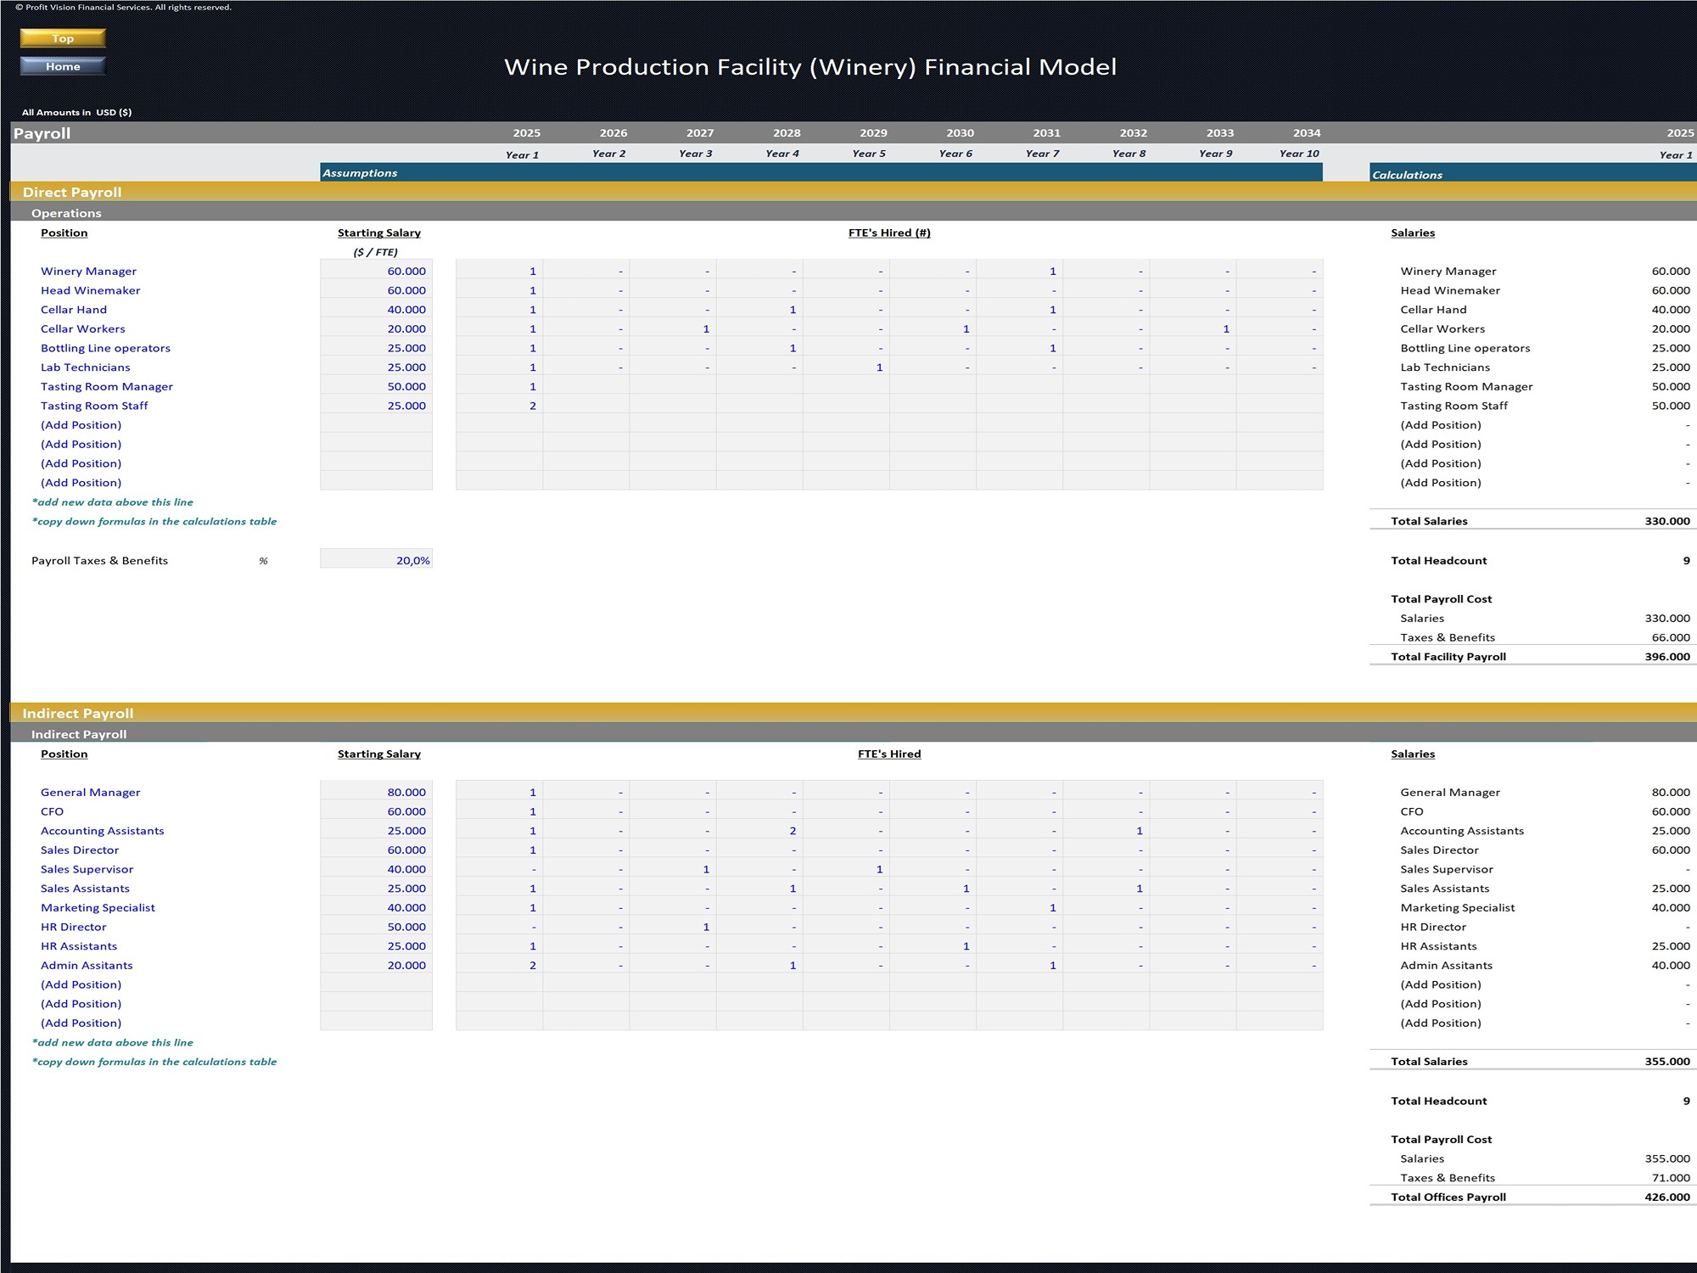Click Bottling Line operators salary 25.000
Viewport: 1697px width, 1273px height.
tap(376, 348)
